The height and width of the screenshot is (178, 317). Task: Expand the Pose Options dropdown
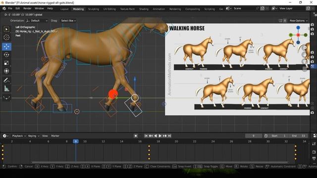[x=298, y=21]
